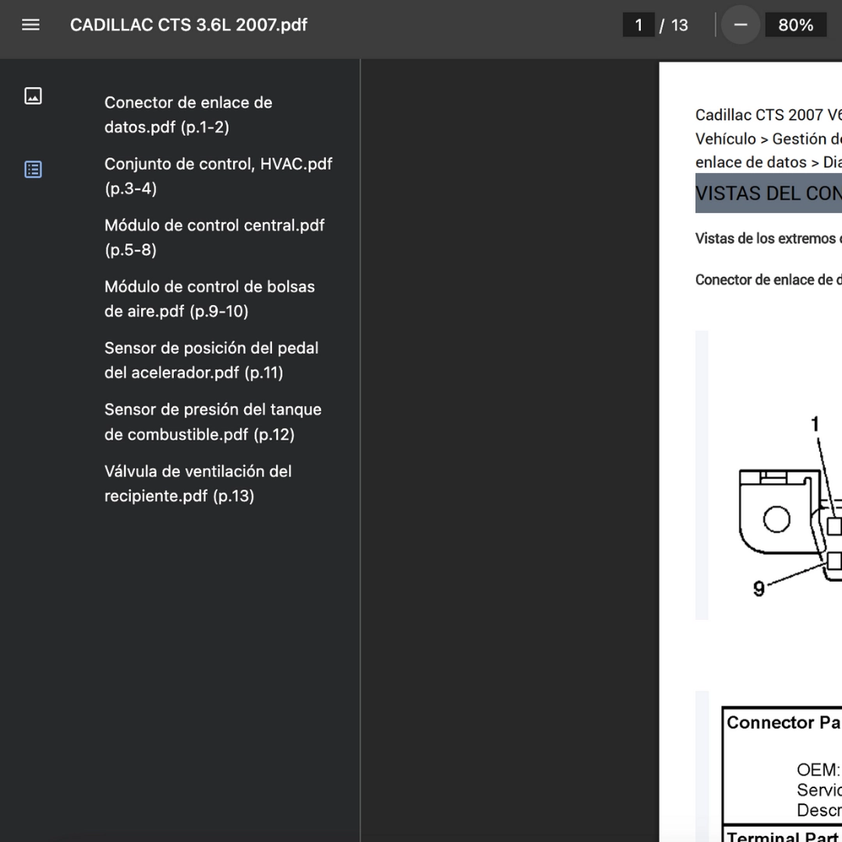Open outline entry Sensor de posición del pedal del acelerador.pdf
The image size is (842, 842).
point(211,360)
